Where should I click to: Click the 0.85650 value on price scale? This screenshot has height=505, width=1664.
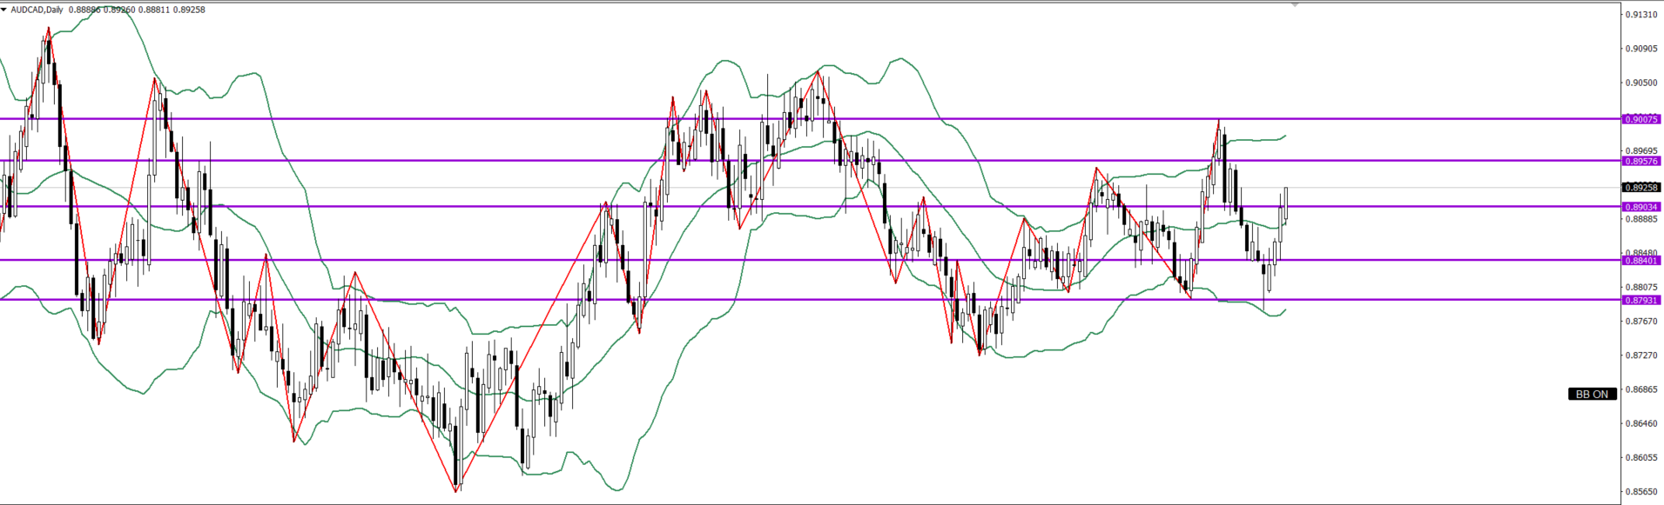[x=1641, y=491]
